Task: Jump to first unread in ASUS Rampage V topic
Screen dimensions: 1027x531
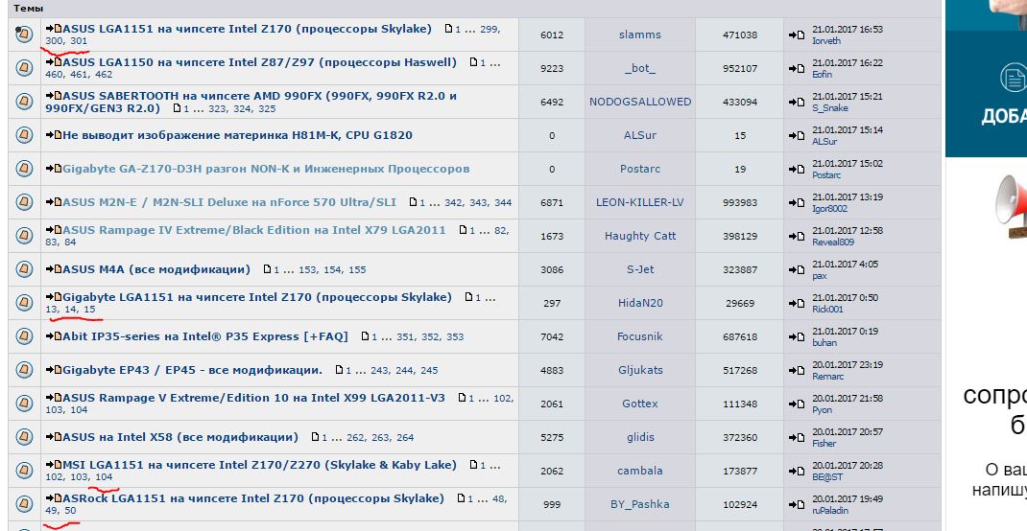Action: point(53,399)
